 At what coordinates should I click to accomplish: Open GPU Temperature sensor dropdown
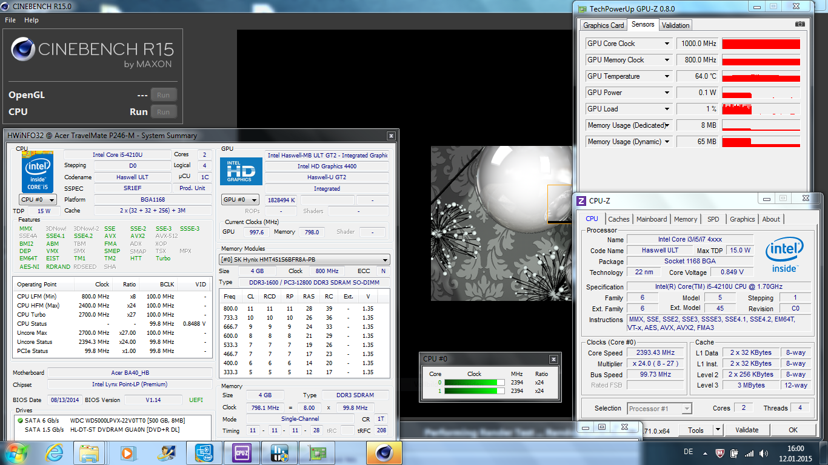pos(667,76)
